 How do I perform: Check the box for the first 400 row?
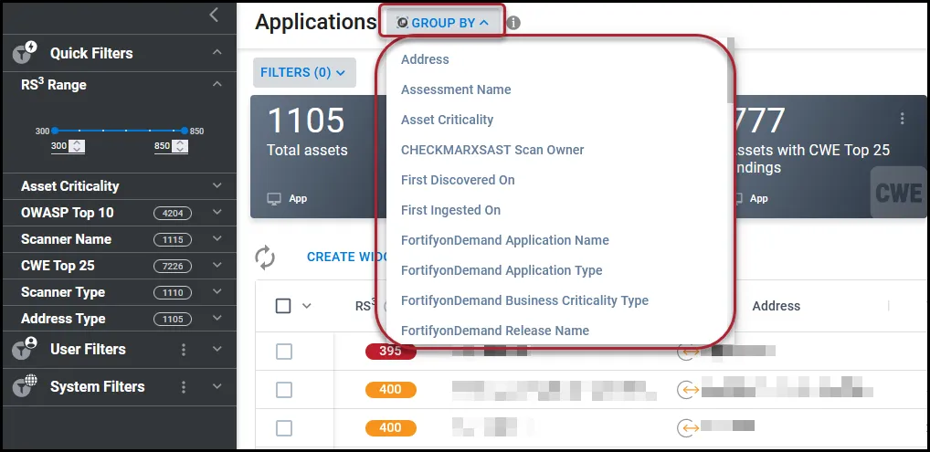pos(284,390)
